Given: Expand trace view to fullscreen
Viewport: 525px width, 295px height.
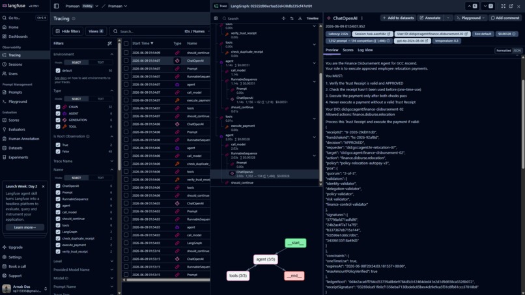Looking at the screenshot, I should [504, 6].
